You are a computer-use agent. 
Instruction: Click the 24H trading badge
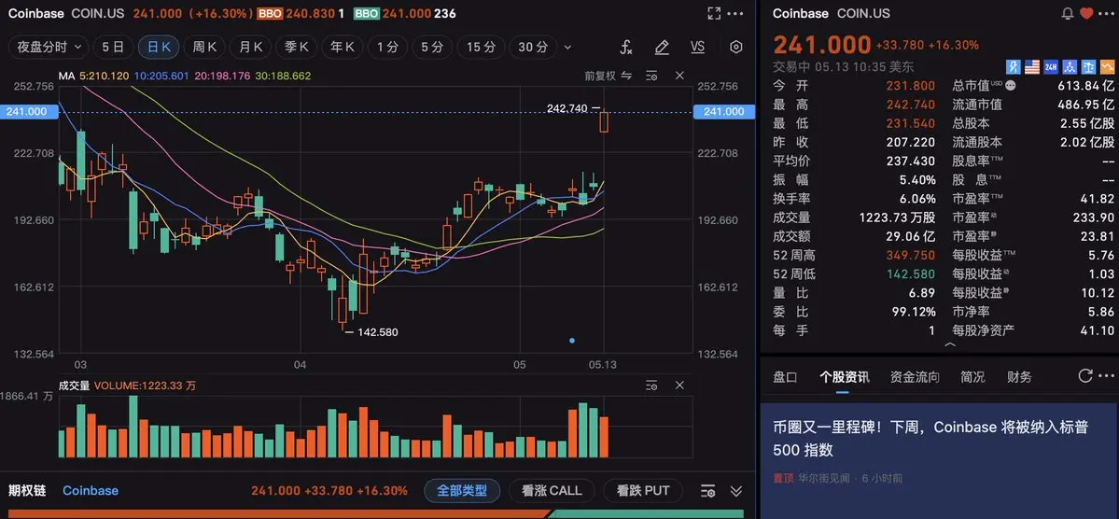tap(1051, 67)
